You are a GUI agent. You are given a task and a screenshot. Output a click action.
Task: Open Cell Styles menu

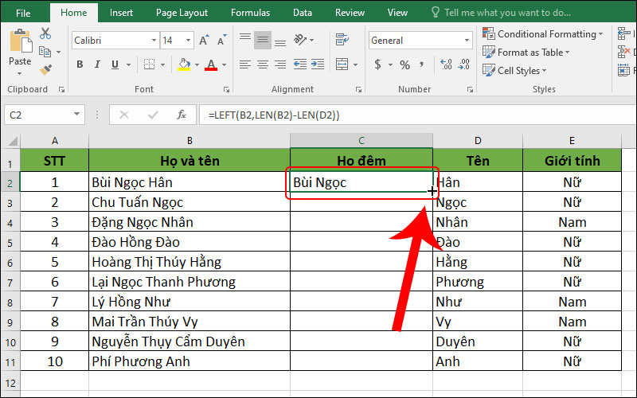(x=514, y=71)
